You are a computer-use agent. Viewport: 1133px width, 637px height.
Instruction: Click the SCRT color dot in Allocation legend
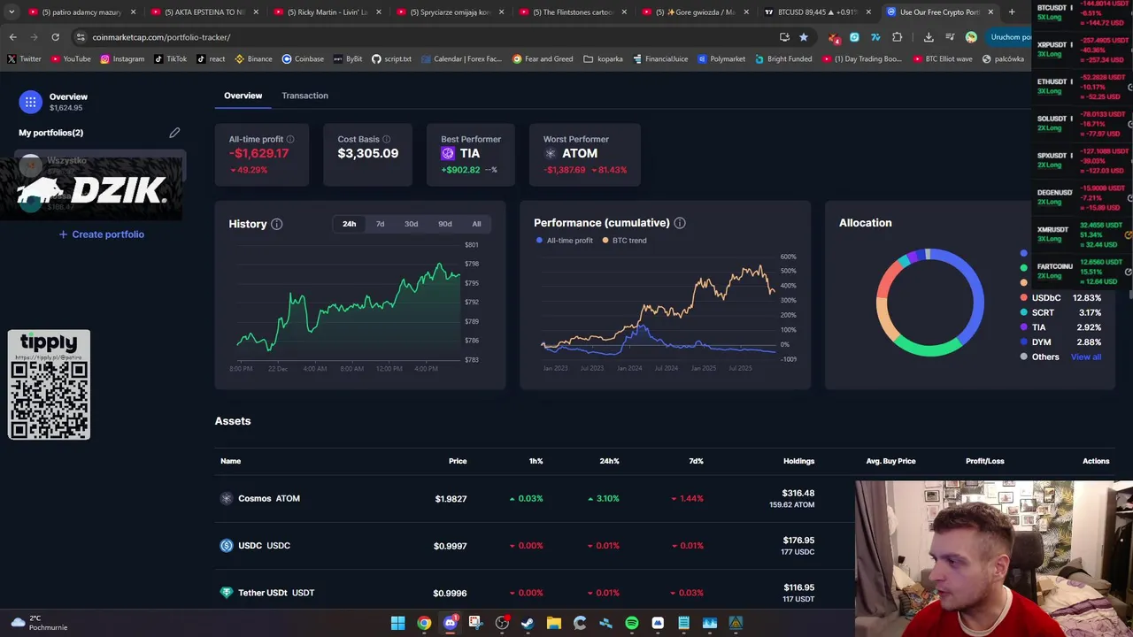[x=1024, y=312]
